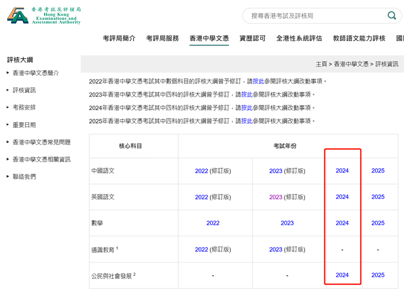The width and height of the screenshot is (404, 293).
Task: Expand sidebar item 香港中學文憑簡介
Action: click(36, 73)
